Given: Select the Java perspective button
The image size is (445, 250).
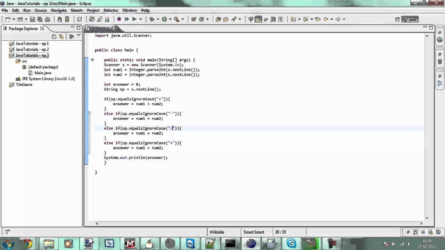Looking at the screenshot, I should pos(410,19).
